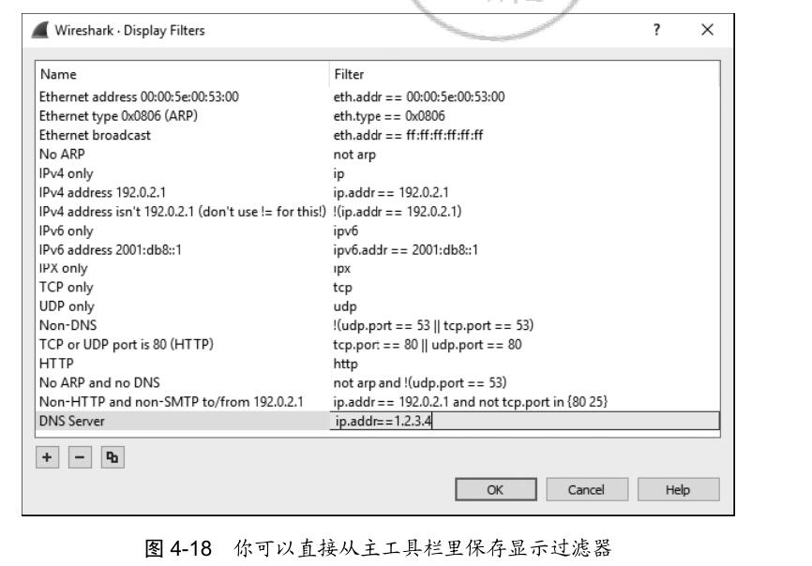Click the 'http' filter expression
Viewport: 812px width, 566px height.
[x=345, y=364]
